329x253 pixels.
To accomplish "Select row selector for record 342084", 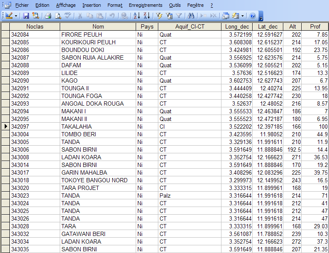I will point(5,34).
